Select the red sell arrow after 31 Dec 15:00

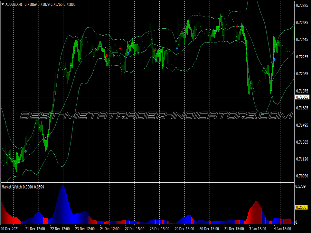(237, 26)
